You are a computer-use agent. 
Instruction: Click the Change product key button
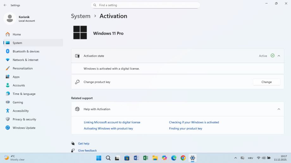point(267,82)
